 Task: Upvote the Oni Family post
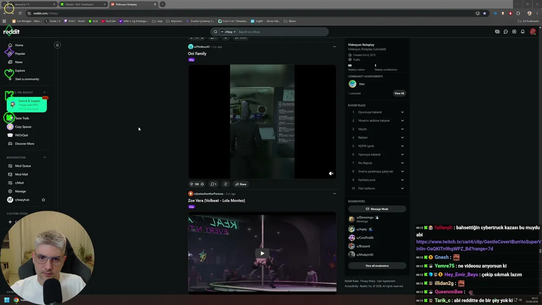click(x=191, y=184)
